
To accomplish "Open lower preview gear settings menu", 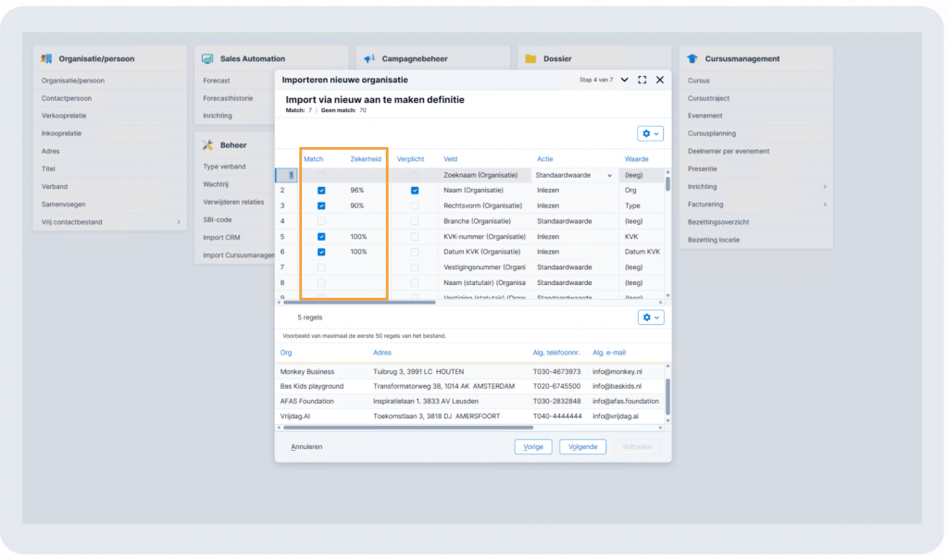I will [x=651, y=317].
